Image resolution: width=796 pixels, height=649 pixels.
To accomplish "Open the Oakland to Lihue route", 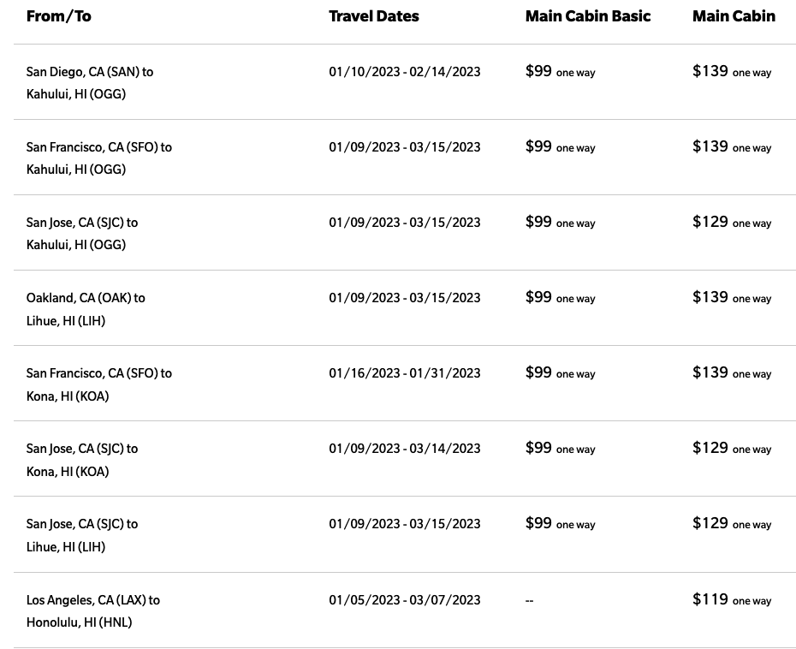I will 86,309.
